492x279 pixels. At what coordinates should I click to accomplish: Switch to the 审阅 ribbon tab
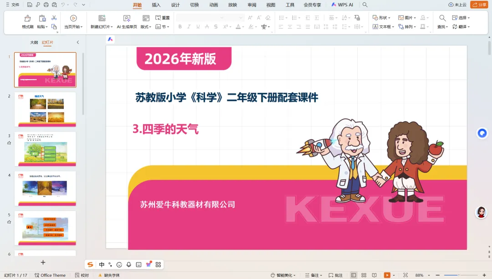pyautogui.click(x=251, y=5)
